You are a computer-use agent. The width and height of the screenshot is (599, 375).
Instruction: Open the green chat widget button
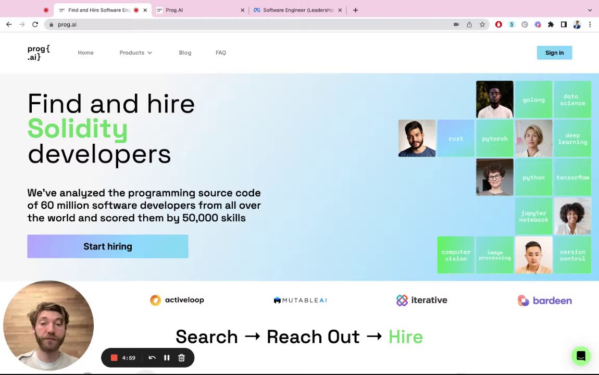click(581, 356)
